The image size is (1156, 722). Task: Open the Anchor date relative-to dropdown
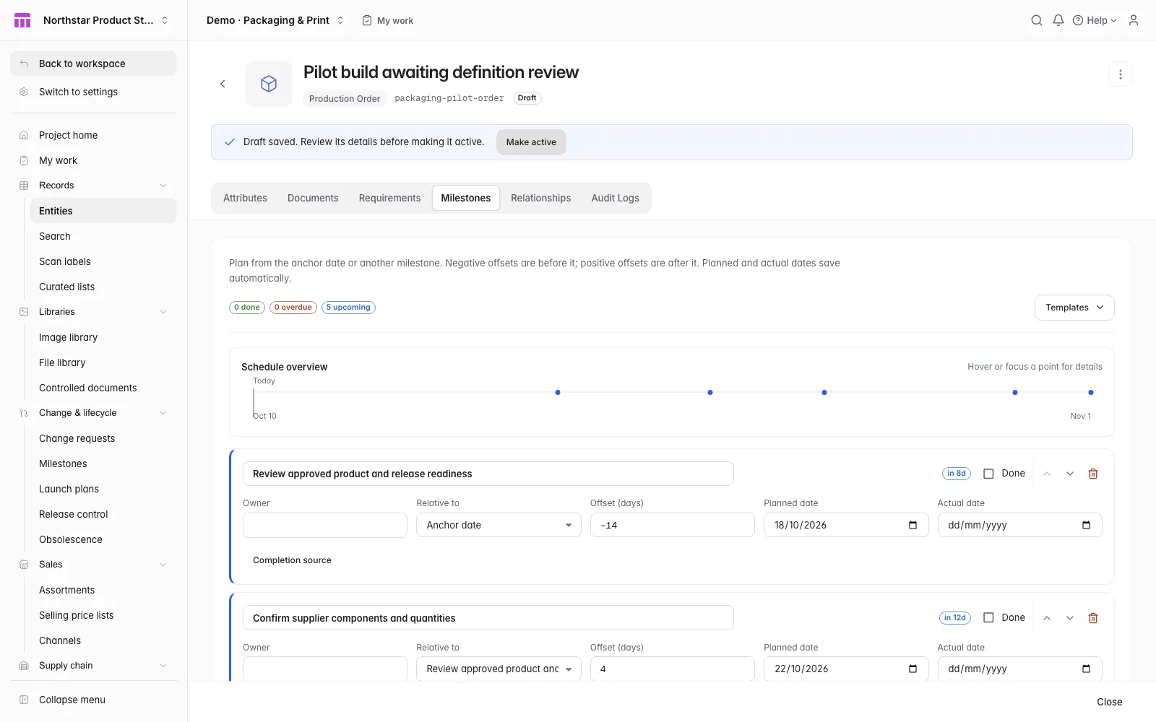499,525
